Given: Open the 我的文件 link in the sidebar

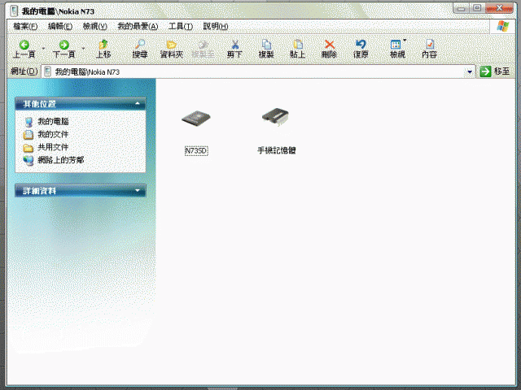Looking at the screenshot, I should click(53, 134).
